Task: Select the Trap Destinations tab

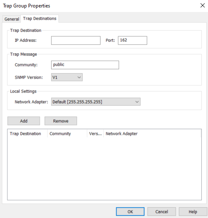Action: click(40, 19)
